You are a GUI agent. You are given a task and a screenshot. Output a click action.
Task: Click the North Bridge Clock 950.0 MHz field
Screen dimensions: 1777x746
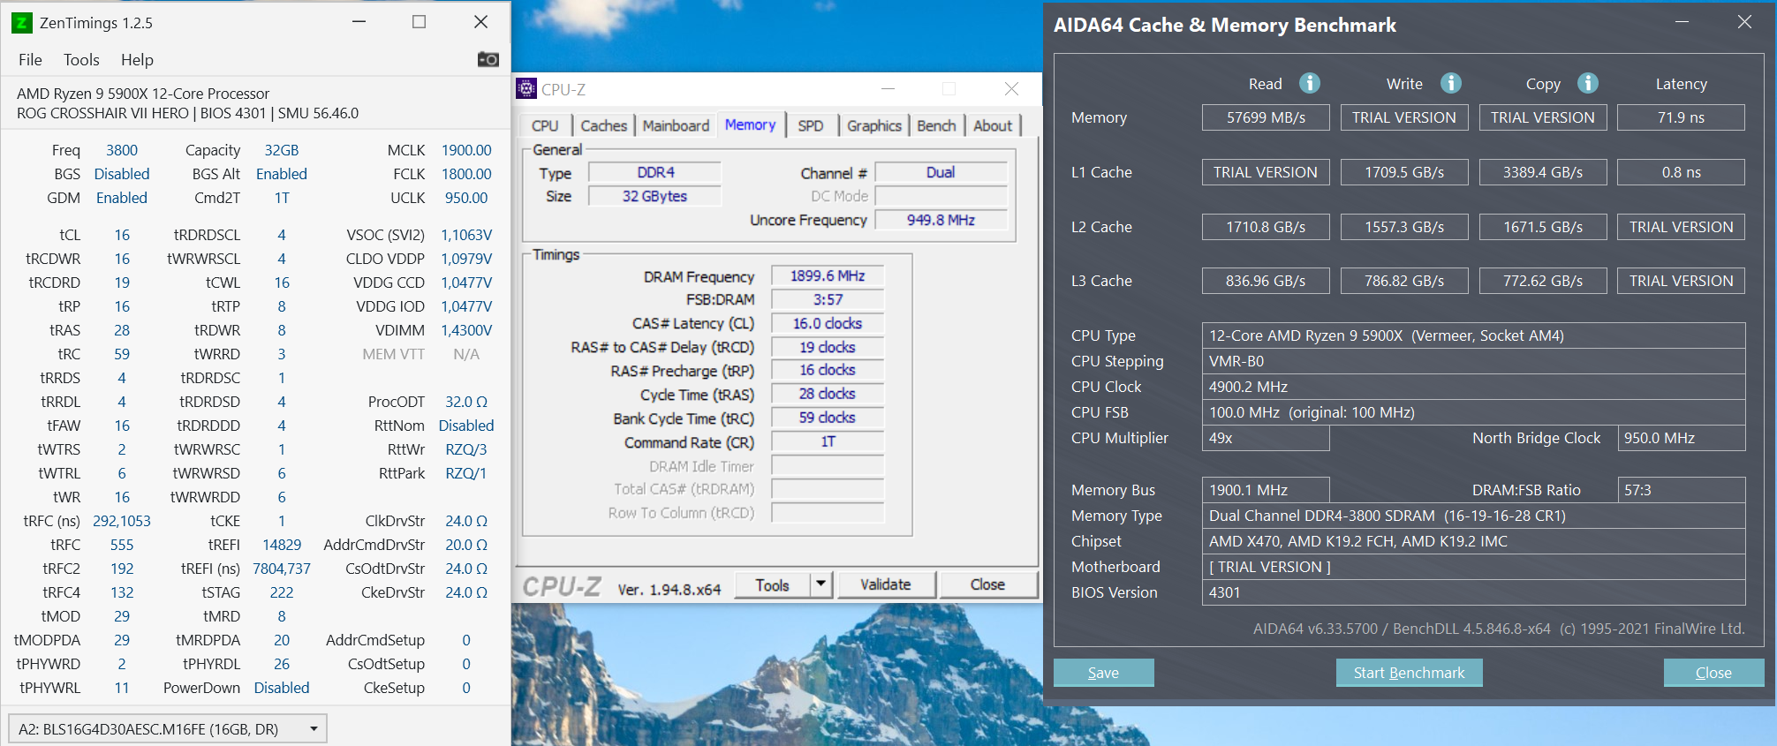[x=1681, y=438]
